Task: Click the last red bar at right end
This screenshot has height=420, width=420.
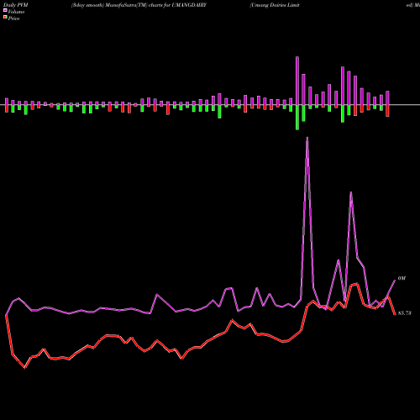Action: coord(388,111)
